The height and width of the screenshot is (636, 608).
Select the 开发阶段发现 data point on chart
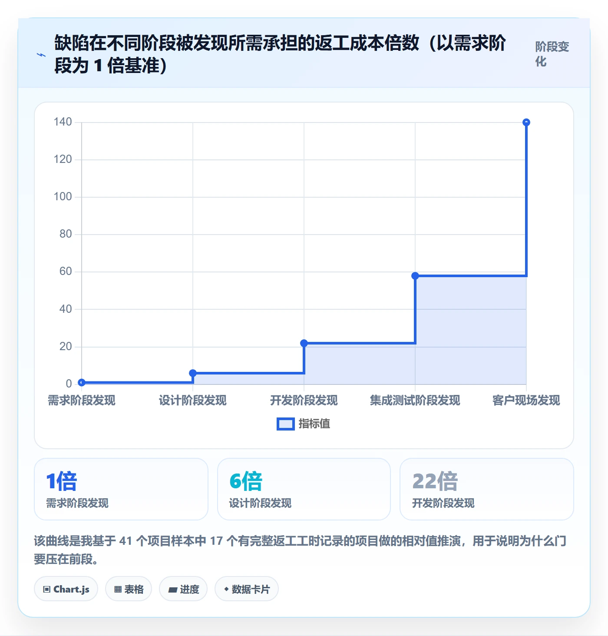pyautogui.click(x=304, y=343)
